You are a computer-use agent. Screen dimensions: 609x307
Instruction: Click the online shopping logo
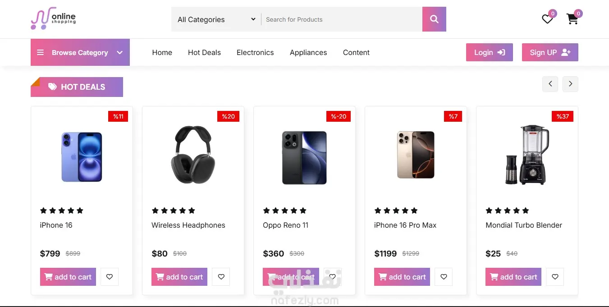point(53,19)
